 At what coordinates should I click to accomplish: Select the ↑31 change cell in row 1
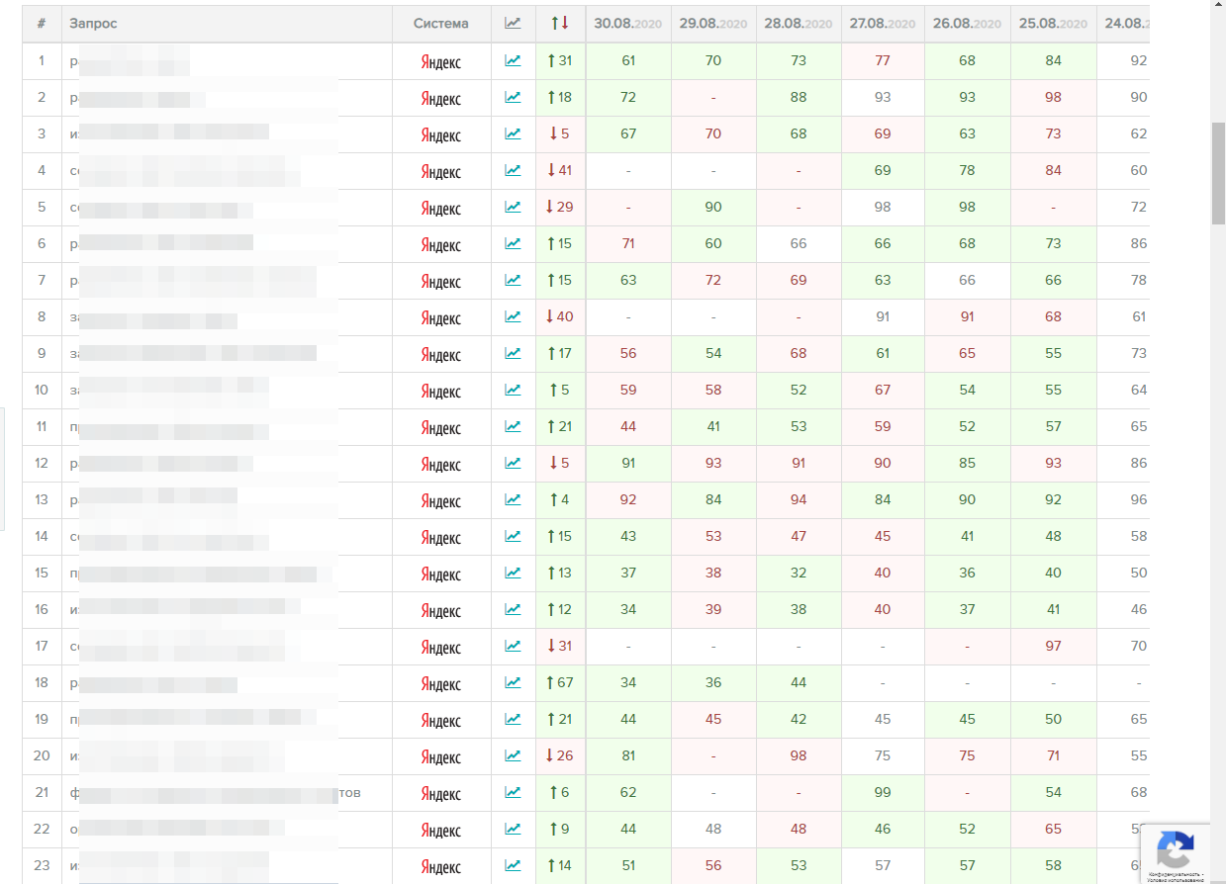(x=560, y=60)
